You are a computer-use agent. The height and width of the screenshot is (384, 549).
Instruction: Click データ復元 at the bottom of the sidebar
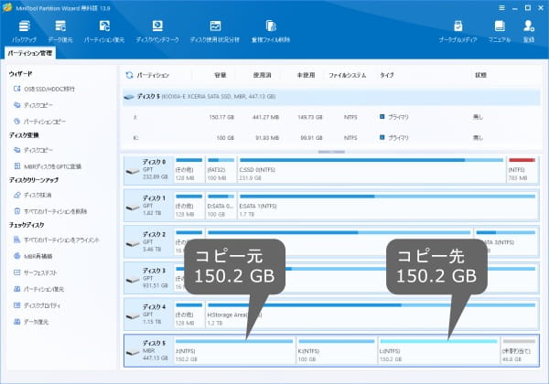coord(31,322)
